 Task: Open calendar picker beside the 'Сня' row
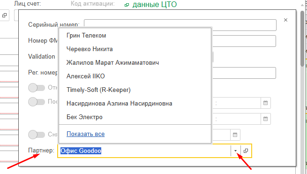[235, 135]
